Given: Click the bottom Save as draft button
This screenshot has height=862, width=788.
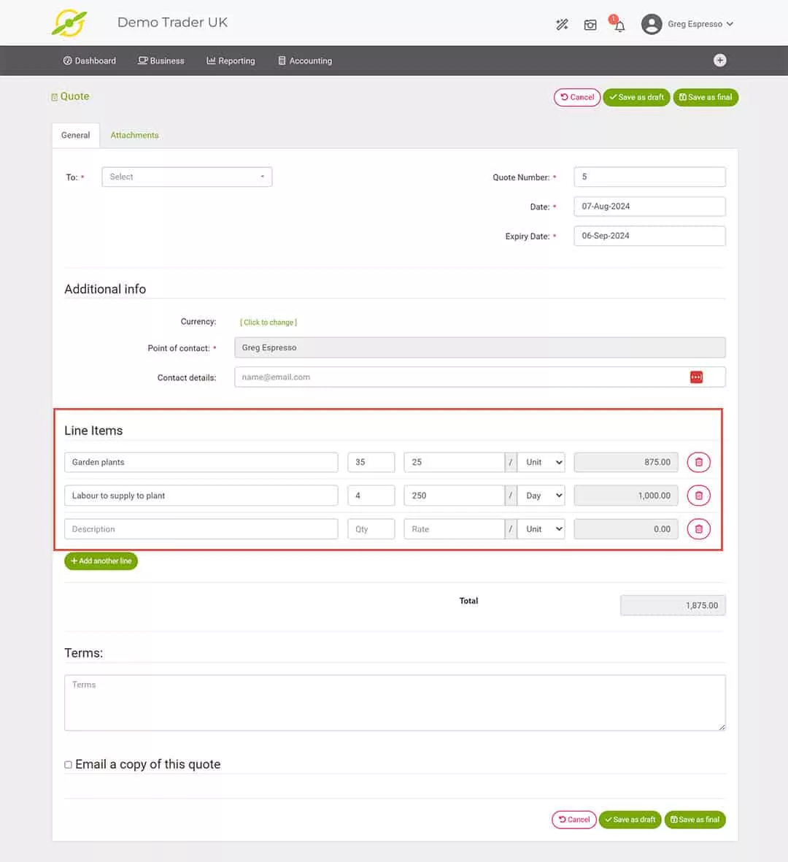Looking at the screenshot, I should (x=630, y=820).
